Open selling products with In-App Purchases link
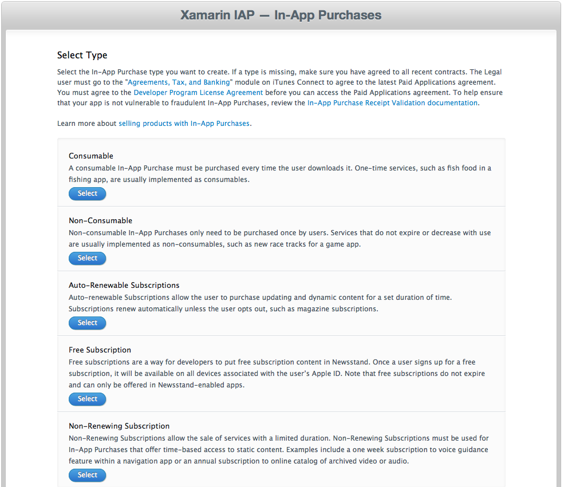This screenshot has height=487, width=564. (184, 124)
